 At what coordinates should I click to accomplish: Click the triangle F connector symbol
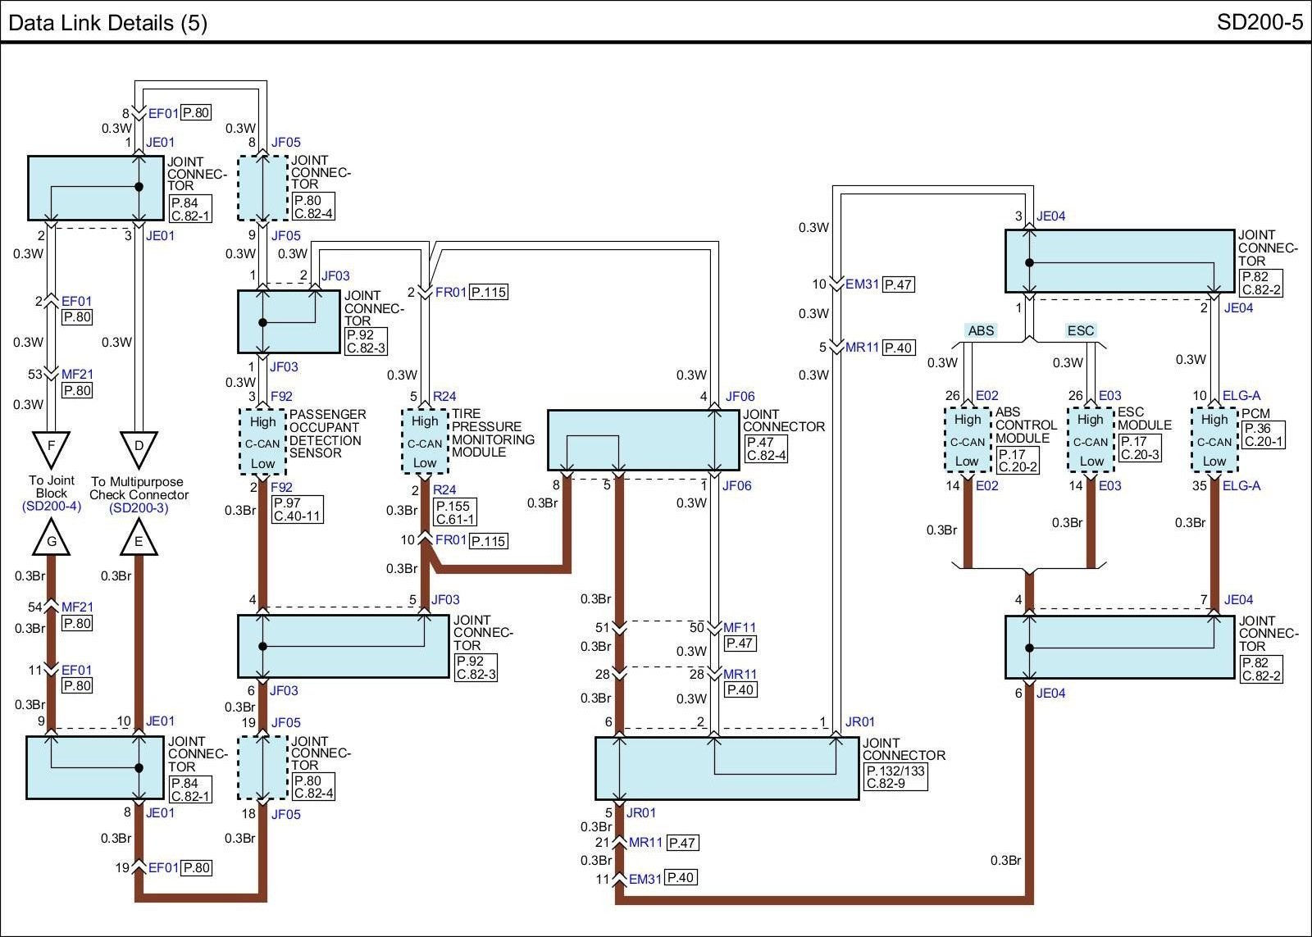click(52, 448)
